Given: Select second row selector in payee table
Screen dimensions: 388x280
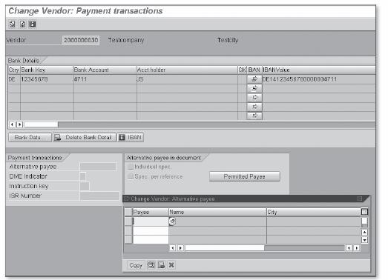Looking at the screenshot, I should (x=128, y=230).
